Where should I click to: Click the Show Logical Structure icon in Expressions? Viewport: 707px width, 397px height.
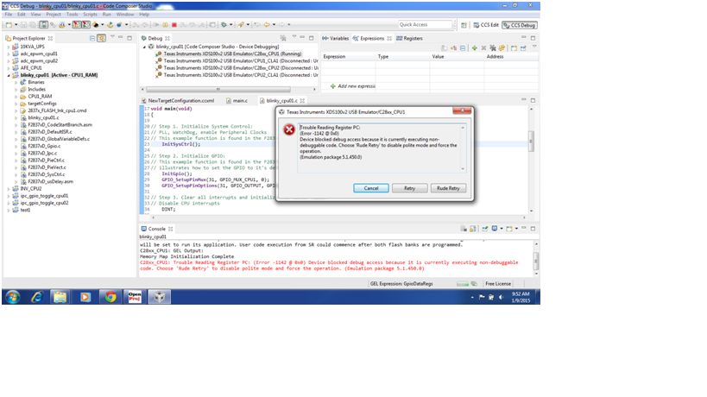[x=453, y=47]
